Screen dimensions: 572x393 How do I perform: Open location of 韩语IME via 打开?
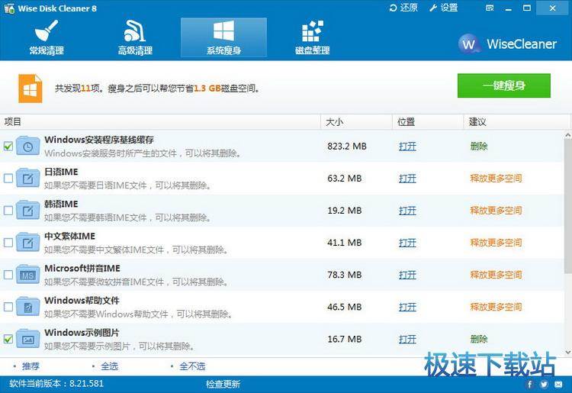tap(407, 211)
